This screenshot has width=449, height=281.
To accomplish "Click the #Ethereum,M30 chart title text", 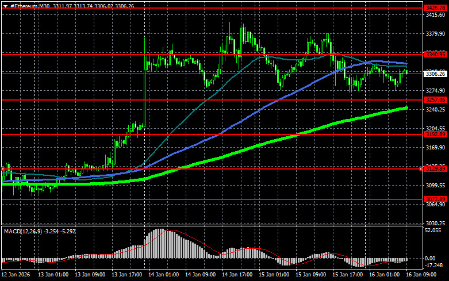I will [30, 5].
